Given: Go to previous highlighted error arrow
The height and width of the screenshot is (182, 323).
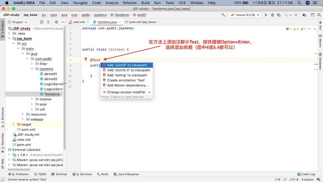Looking at the screenshot, I should 310,29.
